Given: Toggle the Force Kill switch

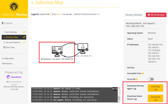Looking at the screenshot, I should (151, 79).
